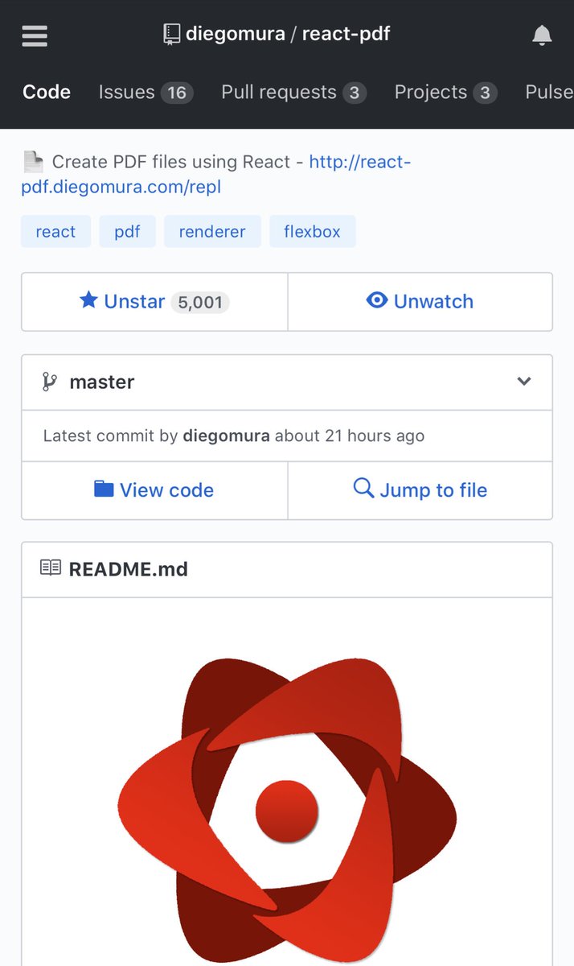
Task: Click the git branch icon beside master
Action: (x=50, y=382)
